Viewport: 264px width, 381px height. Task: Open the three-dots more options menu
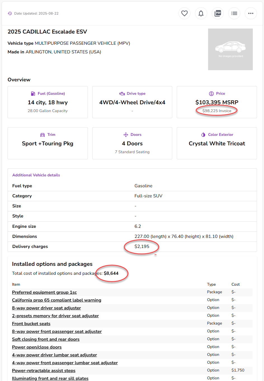coord(251,13)
